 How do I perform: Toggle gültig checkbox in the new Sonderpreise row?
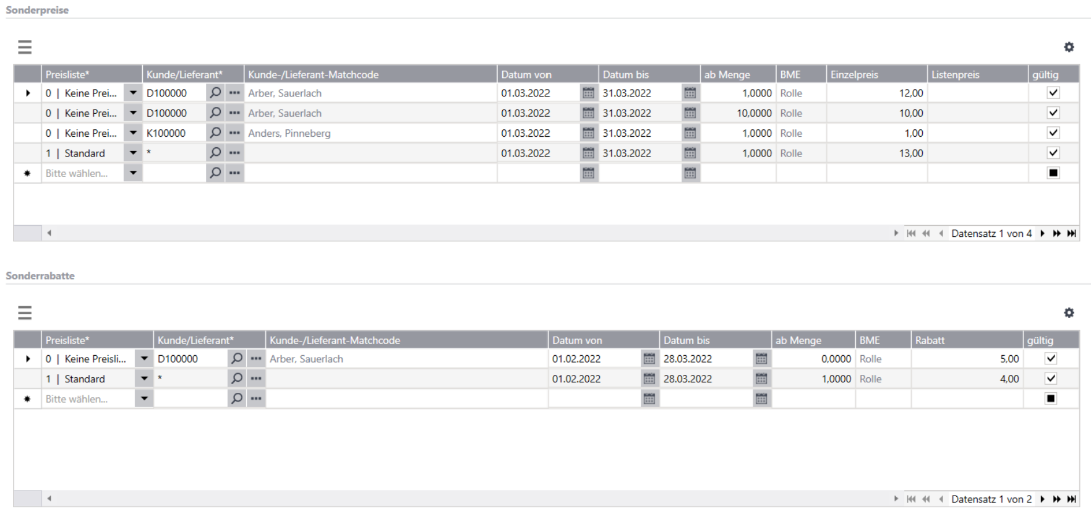pos(1053,173)
